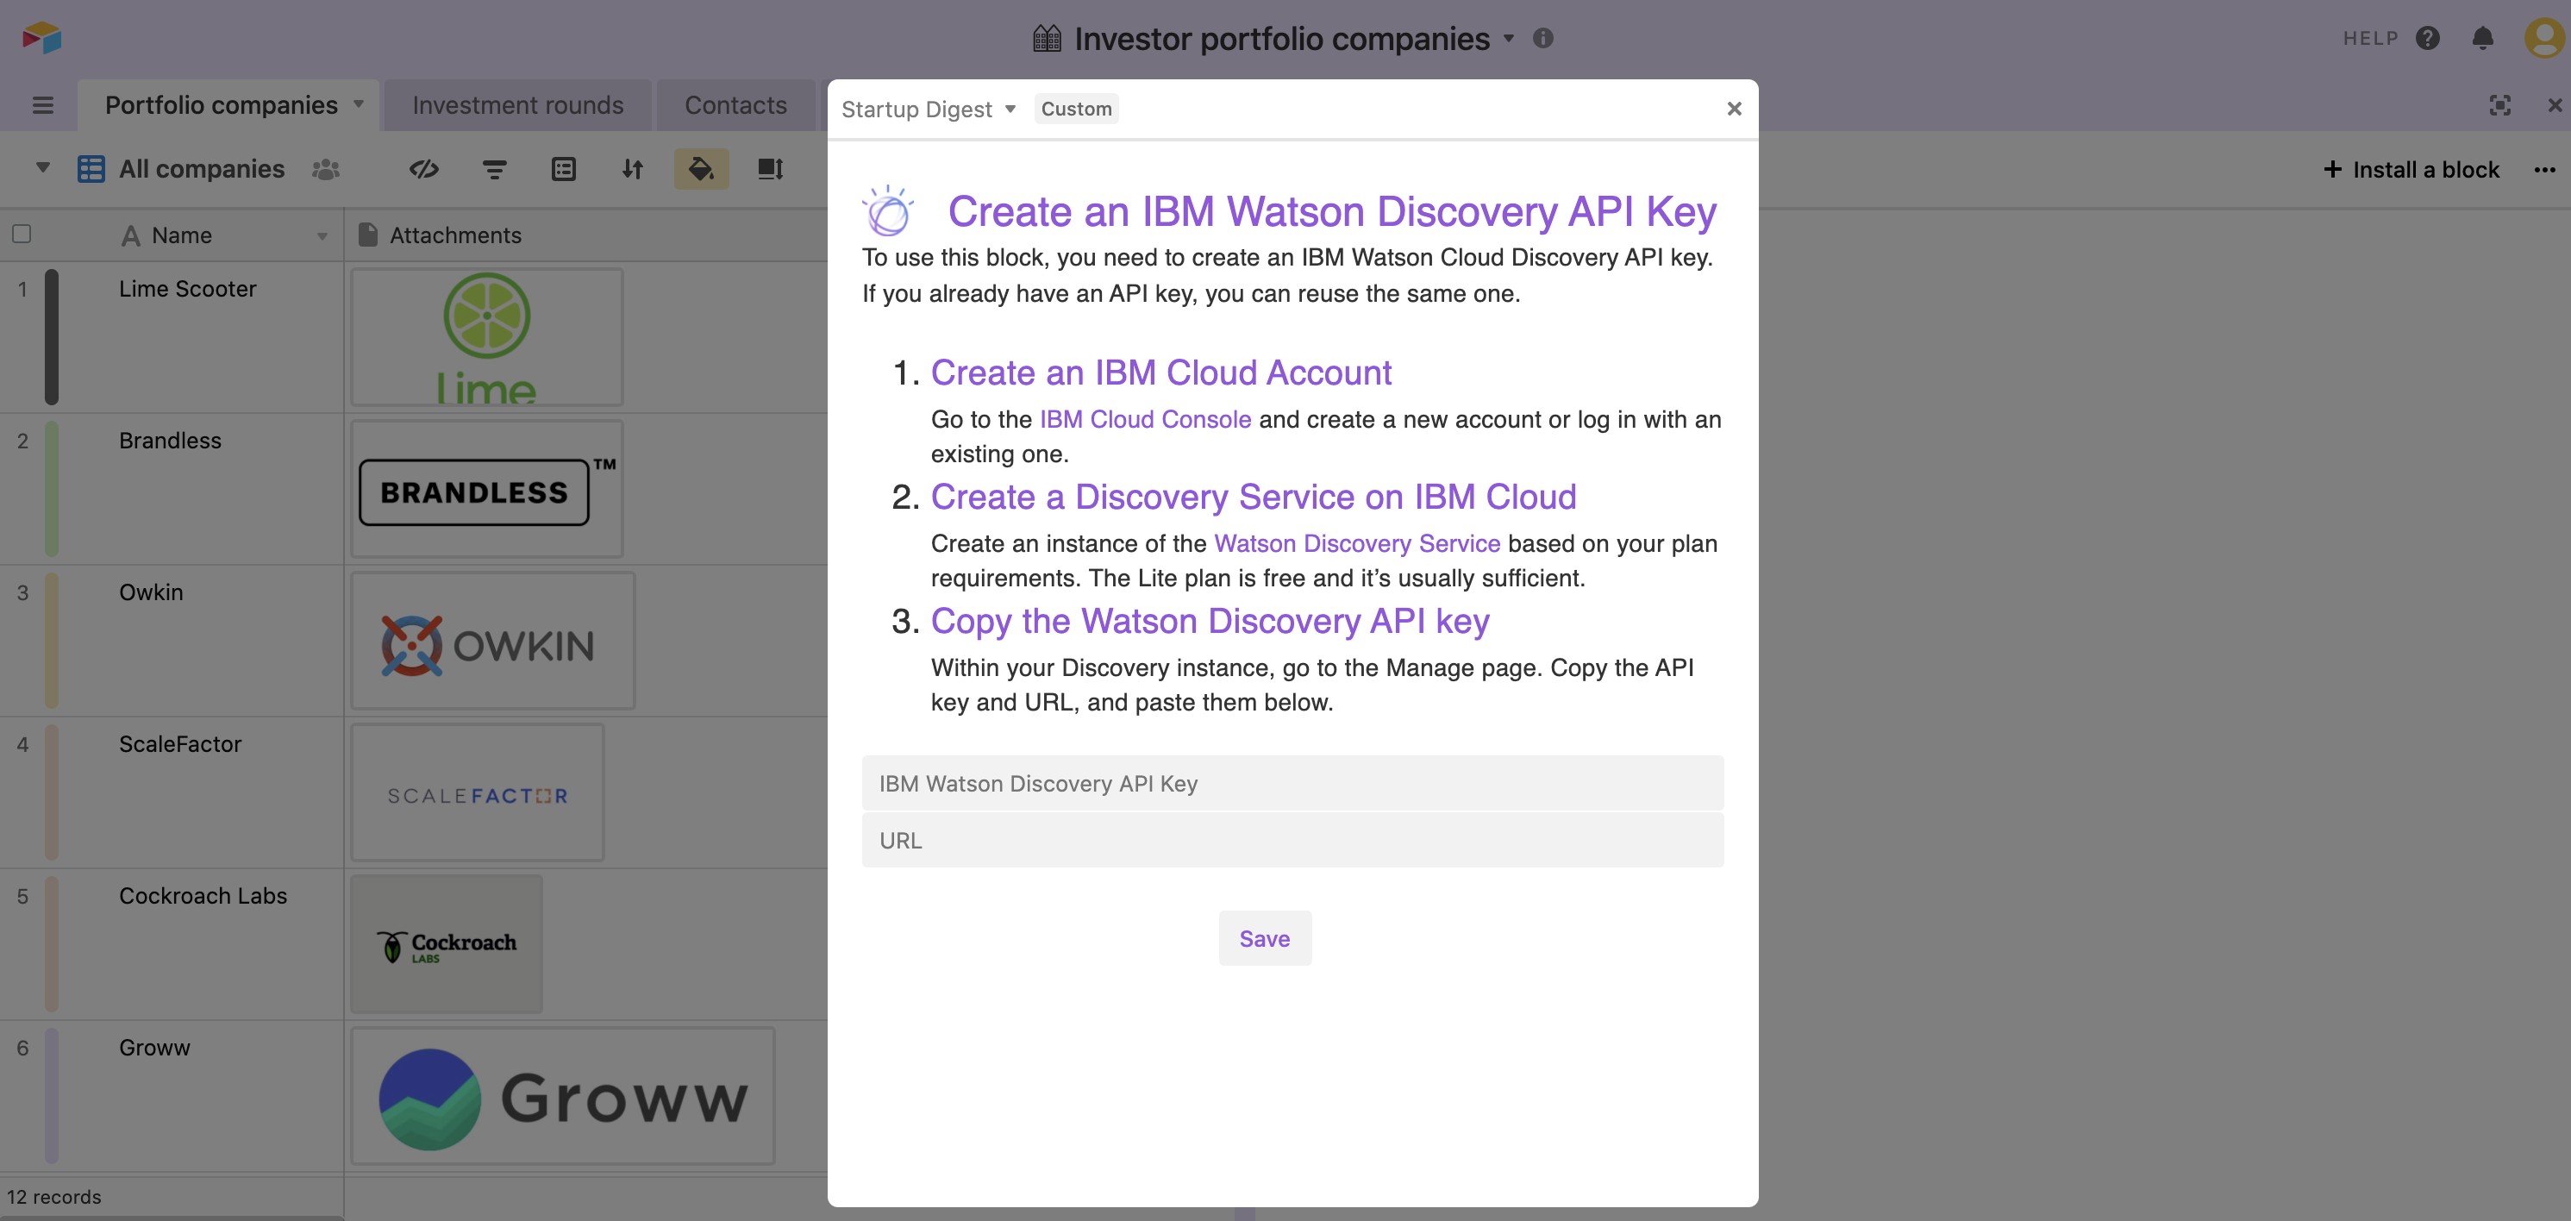Expand the Name column header dropdown

[322, 236]
